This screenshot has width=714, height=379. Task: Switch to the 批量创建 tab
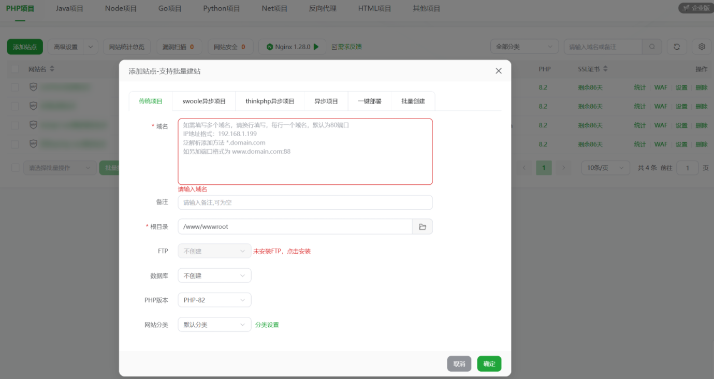[413, 101]
